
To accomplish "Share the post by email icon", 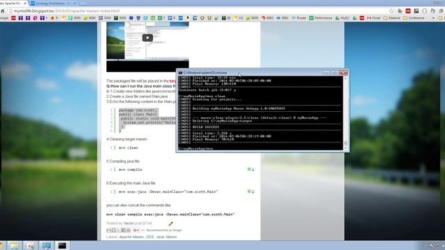I will (108, 230).
